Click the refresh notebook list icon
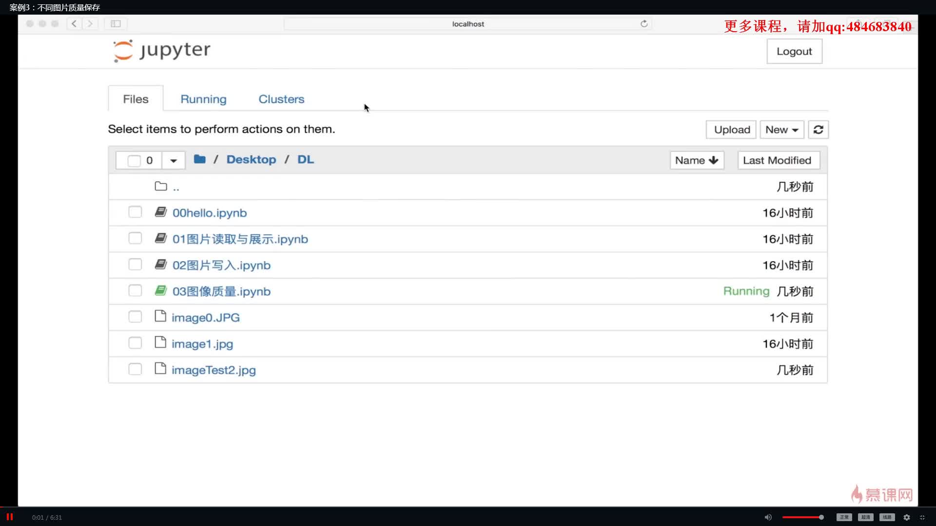Image resolution: width=936 pixels, height=526 pixels. point(818,130)
